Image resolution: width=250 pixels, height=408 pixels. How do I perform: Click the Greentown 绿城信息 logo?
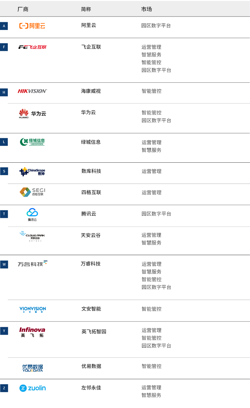click(32, 142)
